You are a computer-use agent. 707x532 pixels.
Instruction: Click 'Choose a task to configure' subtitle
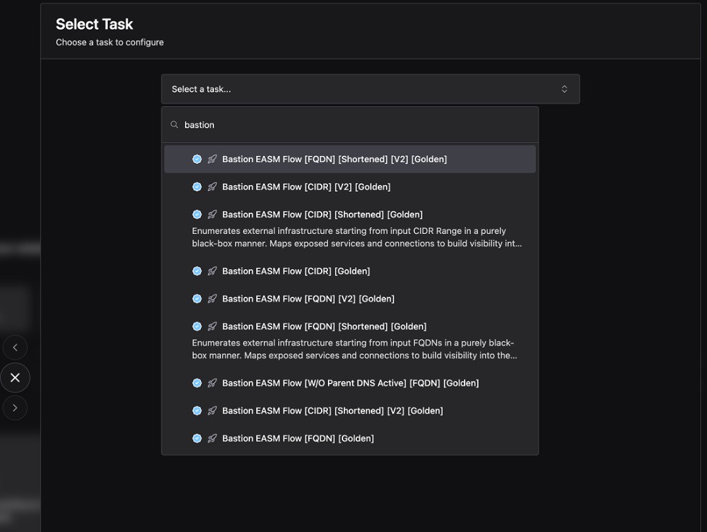click(x=110, y=42)
